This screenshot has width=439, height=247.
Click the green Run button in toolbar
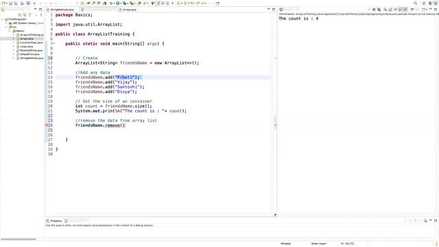point(117,3)
